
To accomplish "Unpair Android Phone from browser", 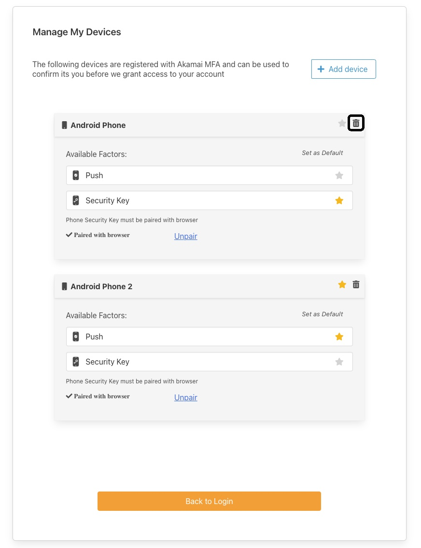I will point(185,236).
